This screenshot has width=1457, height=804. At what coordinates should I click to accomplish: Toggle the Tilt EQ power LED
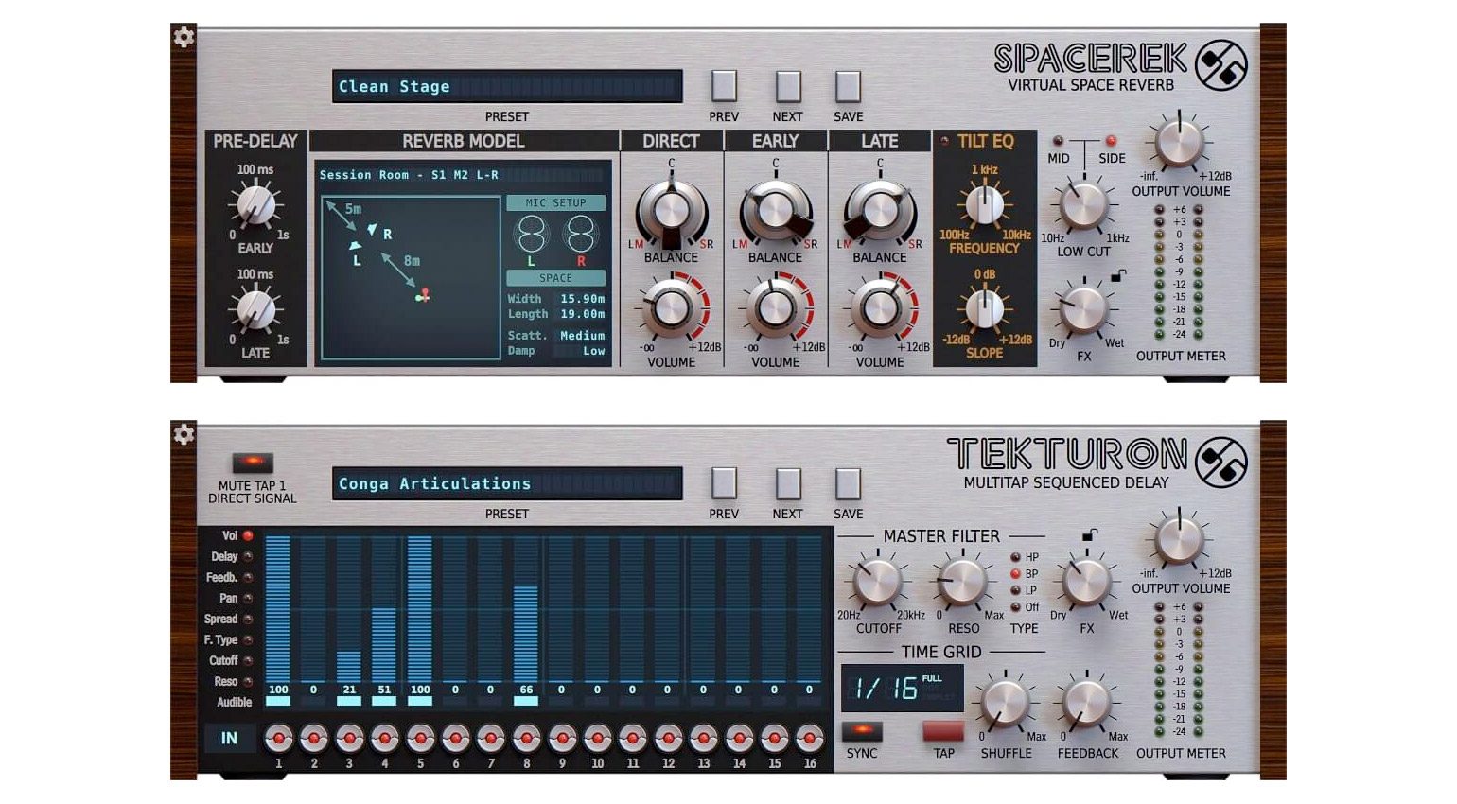pos(944,141)
